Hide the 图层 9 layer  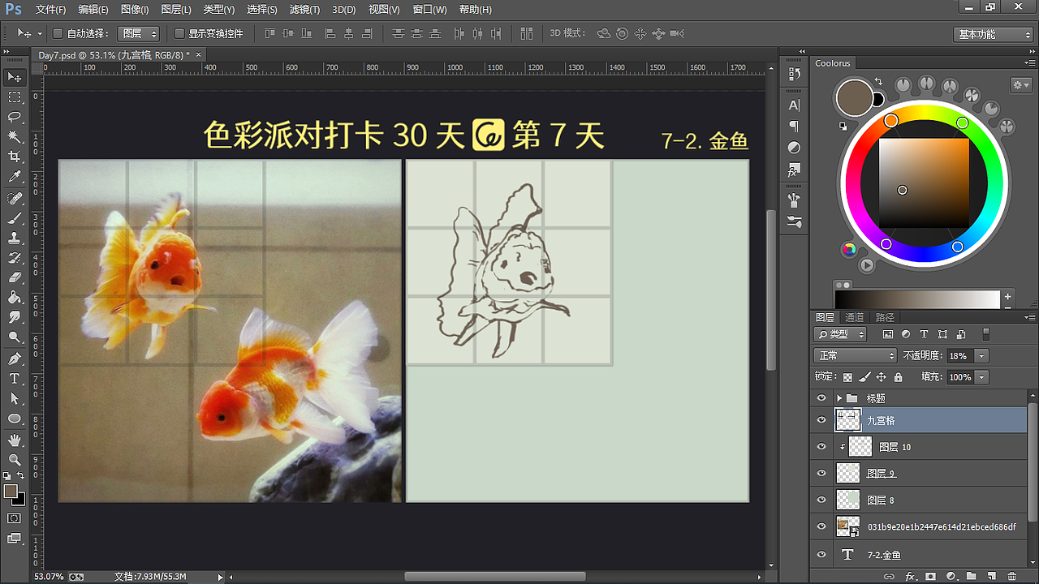(x=821, y=473)
